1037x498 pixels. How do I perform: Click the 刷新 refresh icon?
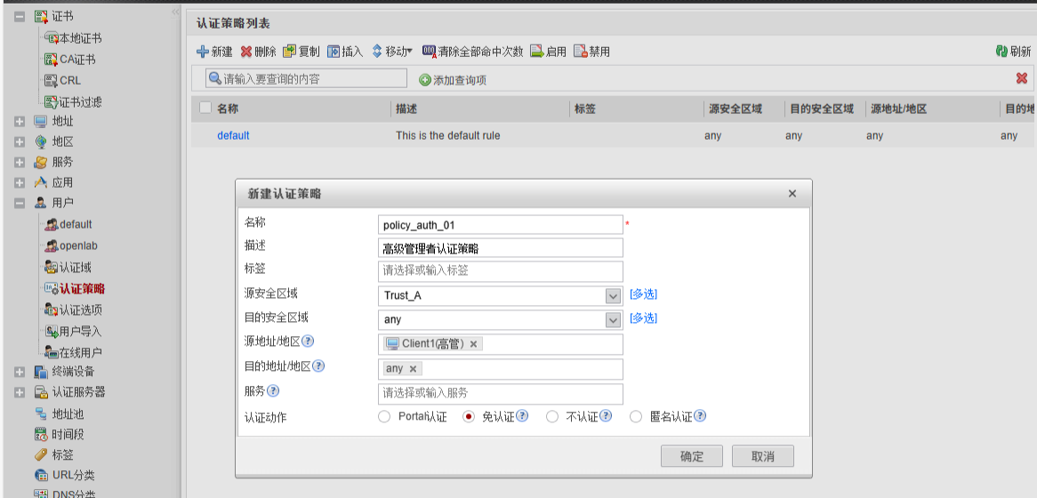tap(1002, 52)
